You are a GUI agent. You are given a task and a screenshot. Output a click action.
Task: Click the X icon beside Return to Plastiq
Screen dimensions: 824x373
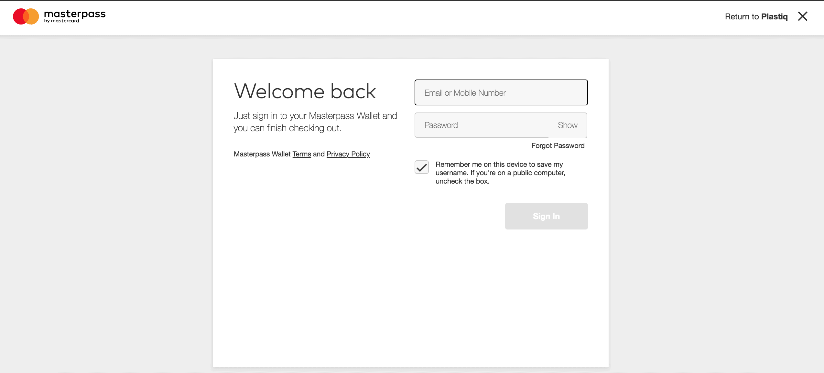803,16
